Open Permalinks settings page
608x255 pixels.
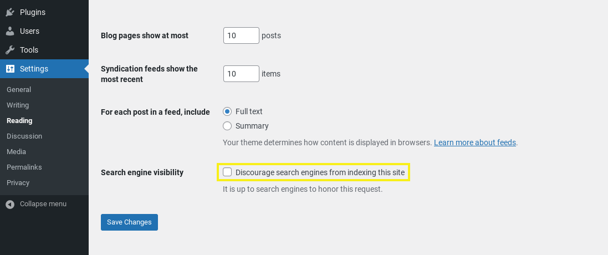click(x=24, y=167)
